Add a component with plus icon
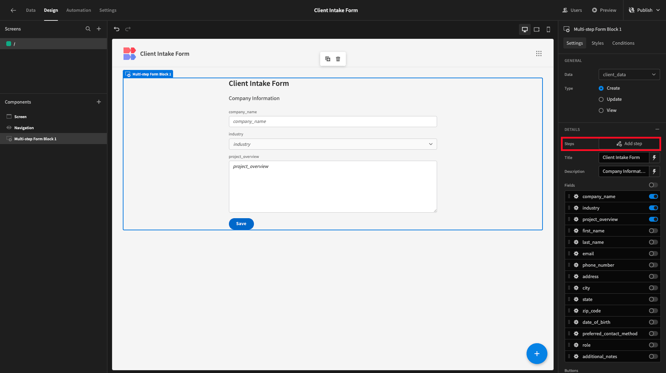The height and width of the screenshot is (373, 666). tap(99, 102)
